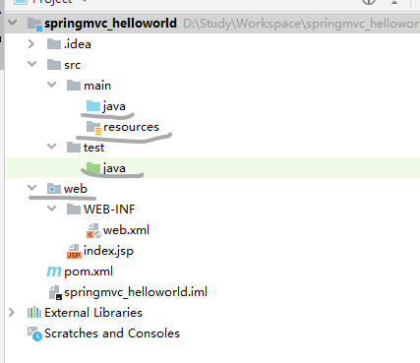Viewport: 420px width, 363px height.
Task: Click the web resource folder icon
Action: click(54, 189)
